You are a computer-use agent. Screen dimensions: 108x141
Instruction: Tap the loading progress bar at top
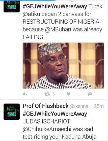click(28, 0)
